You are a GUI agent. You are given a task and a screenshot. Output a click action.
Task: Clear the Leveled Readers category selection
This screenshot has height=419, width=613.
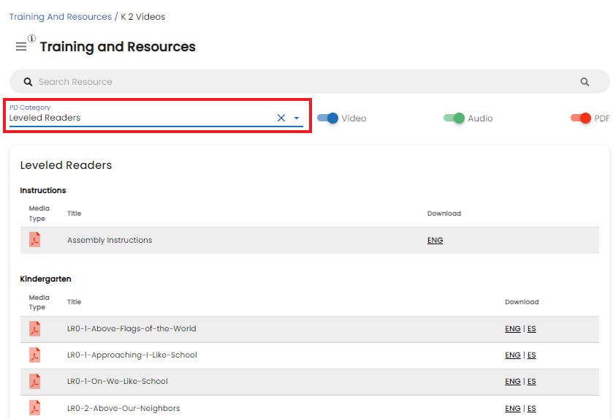pos(281,118)
